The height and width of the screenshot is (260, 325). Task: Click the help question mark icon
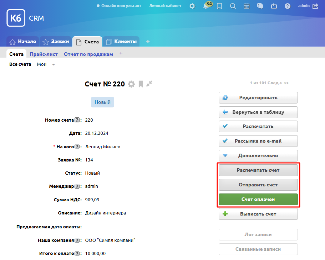[288, 6]
